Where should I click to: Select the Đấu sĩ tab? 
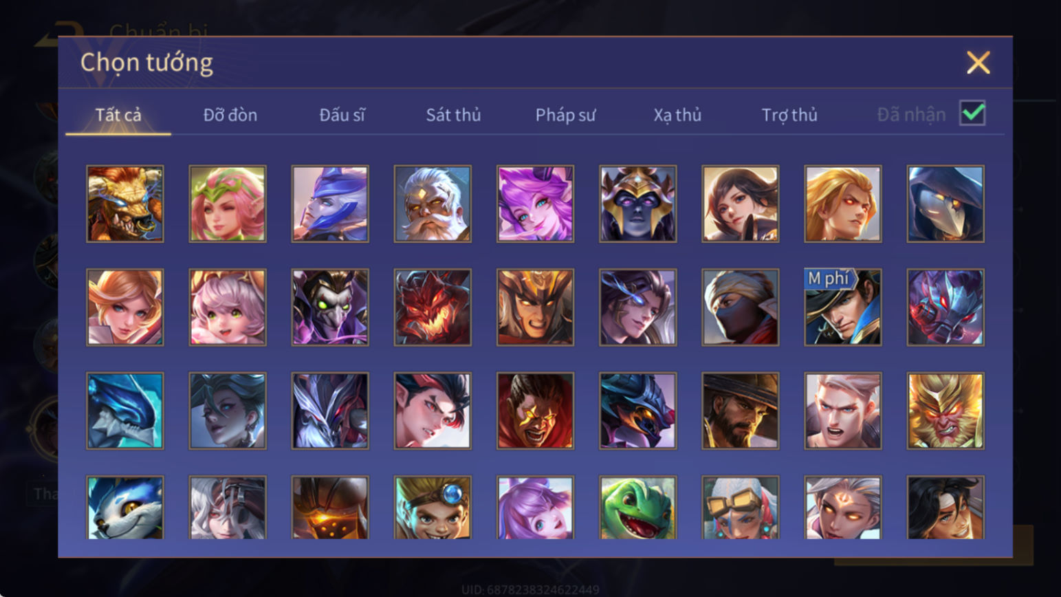coord(342,115)
